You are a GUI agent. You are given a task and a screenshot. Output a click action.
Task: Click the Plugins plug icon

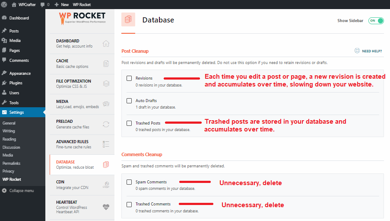4,83
